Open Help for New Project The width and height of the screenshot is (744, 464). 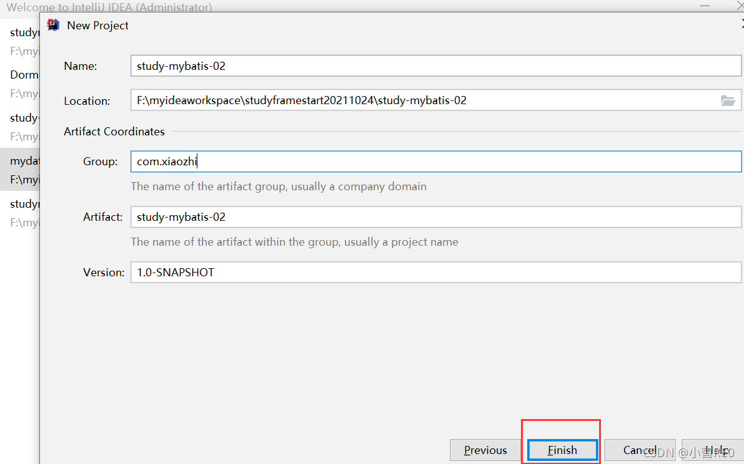(713, 450)
